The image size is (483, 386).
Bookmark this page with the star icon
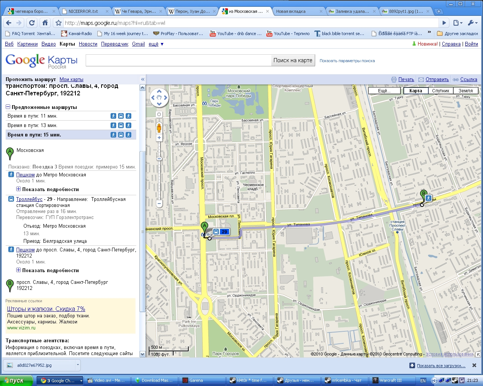(x=58, y=23)
